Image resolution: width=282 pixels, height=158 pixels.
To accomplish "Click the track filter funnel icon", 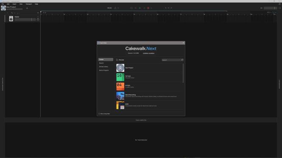I will (x=38, y=13).
